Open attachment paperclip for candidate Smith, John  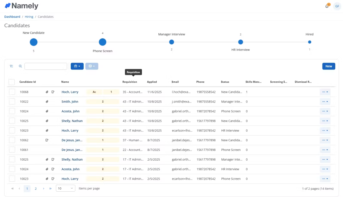coord(47,102)
